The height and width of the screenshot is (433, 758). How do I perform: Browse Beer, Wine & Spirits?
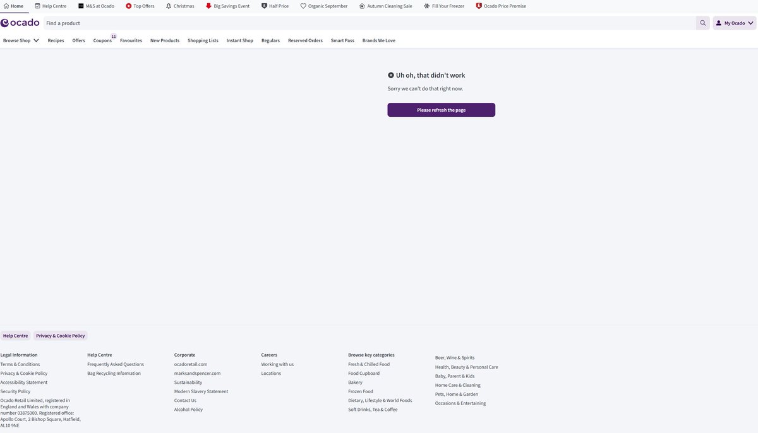(x=455, y=358)
